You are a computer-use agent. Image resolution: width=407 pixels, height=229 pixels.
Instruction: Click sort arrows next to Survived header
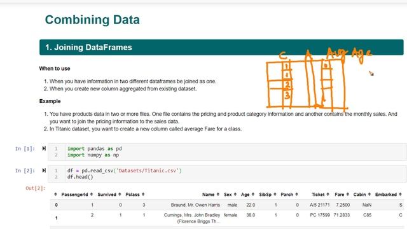point(120,194)
